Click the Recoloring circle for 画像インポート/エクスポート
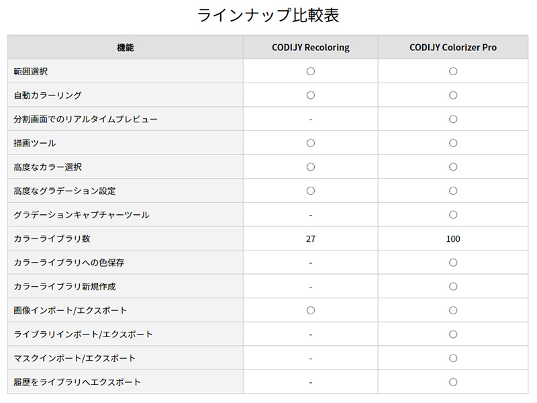 point(311,310)
